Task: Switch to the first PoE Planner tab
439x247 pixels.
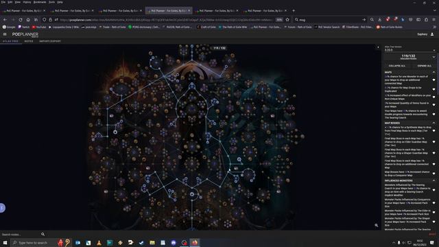Action: coord(24,11)
